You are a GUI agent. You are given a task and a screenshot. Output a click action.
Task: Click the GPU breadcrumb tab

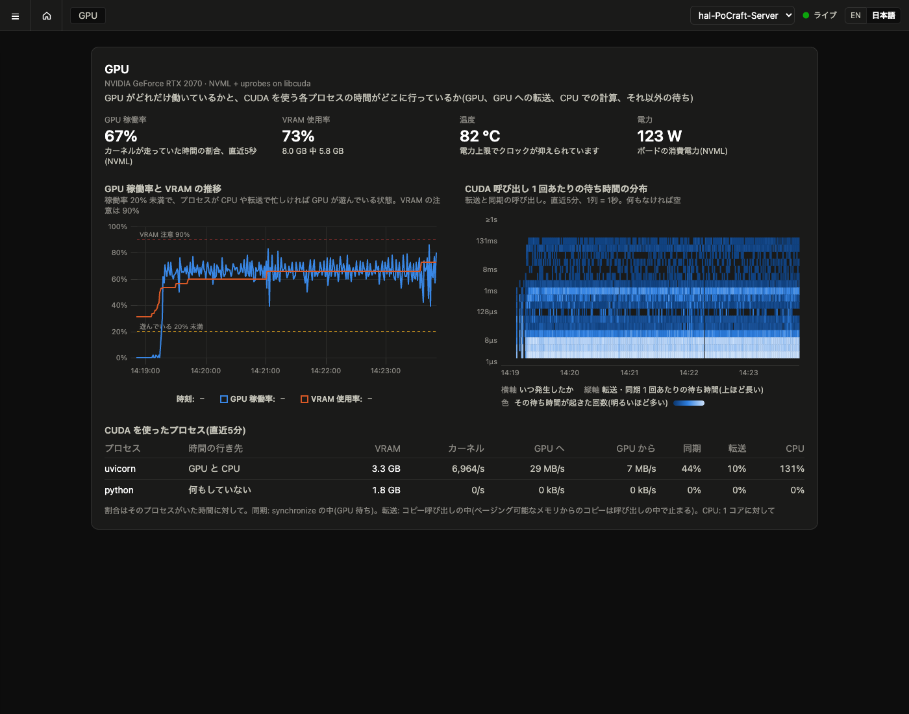pos(88,16)
